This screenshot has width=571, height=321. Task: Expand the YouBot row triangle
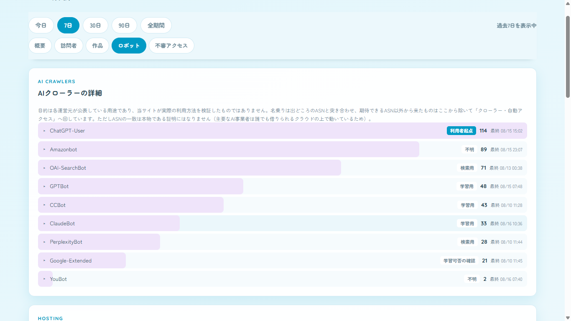pos(44,279)
